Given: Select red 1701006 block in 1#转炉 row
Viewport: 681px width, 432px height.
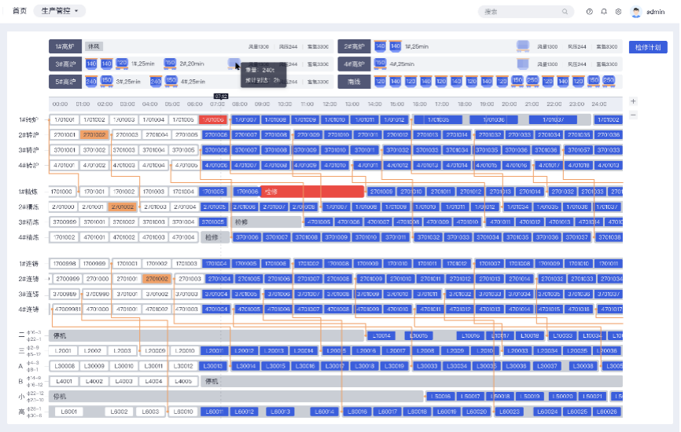Looking at the screenshot, I should point(213,119).
